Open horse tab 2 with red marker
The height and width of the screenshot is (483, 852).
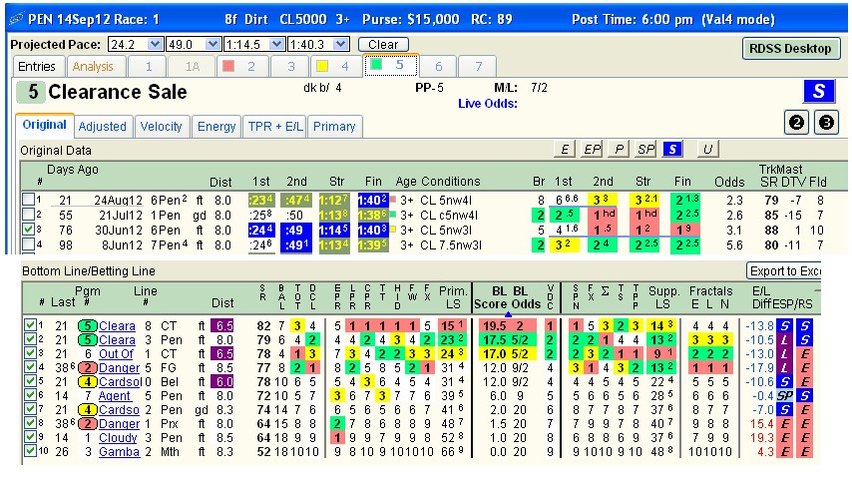point(242,66)
